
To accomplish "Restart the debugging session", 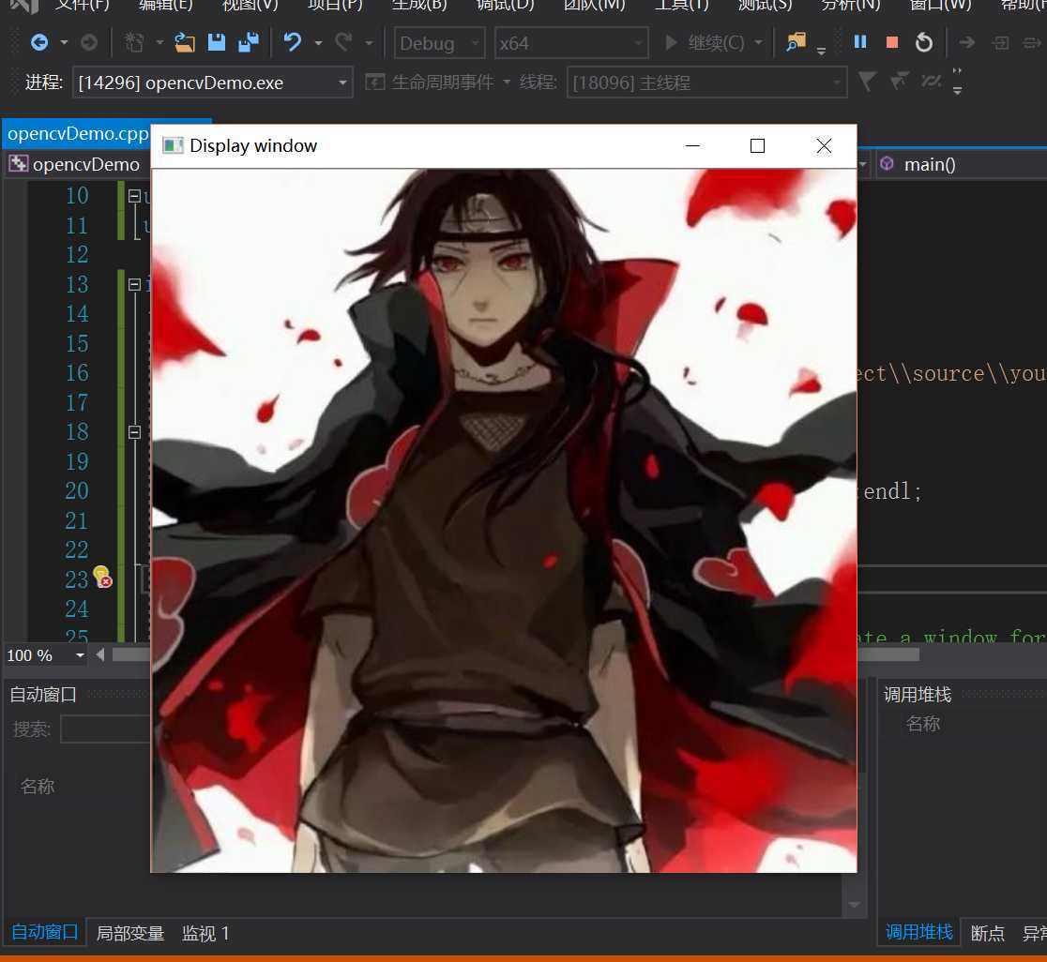I will point(924,43).
